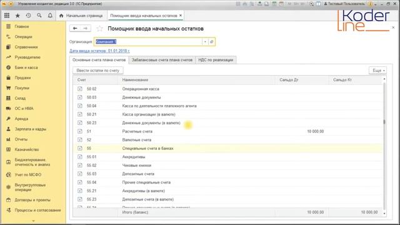Open the Договоры и проекты section
Viewport: 400px width, 225px height.
[x=33, y=200]
